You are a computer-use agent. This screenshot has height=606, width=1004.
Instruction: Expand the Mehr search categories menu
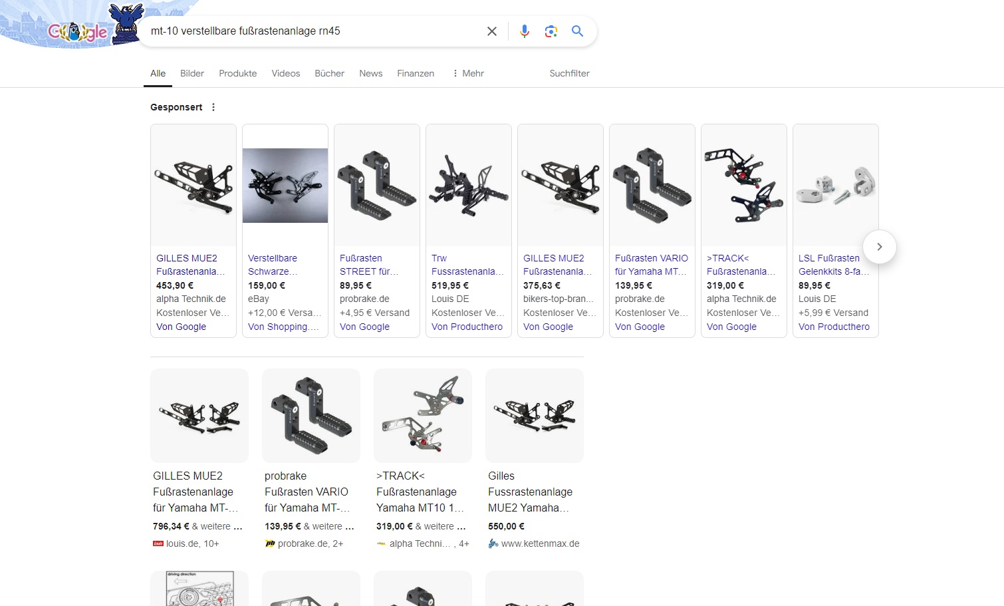(468, 73)
